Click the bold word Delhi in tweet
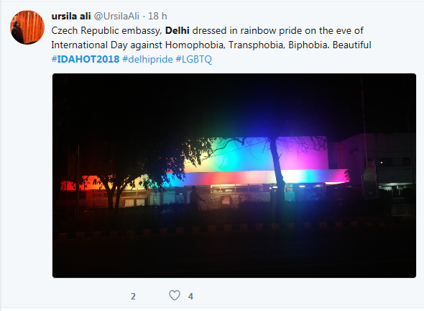This screenshot has width=424, height=311. tap(177, 31)
